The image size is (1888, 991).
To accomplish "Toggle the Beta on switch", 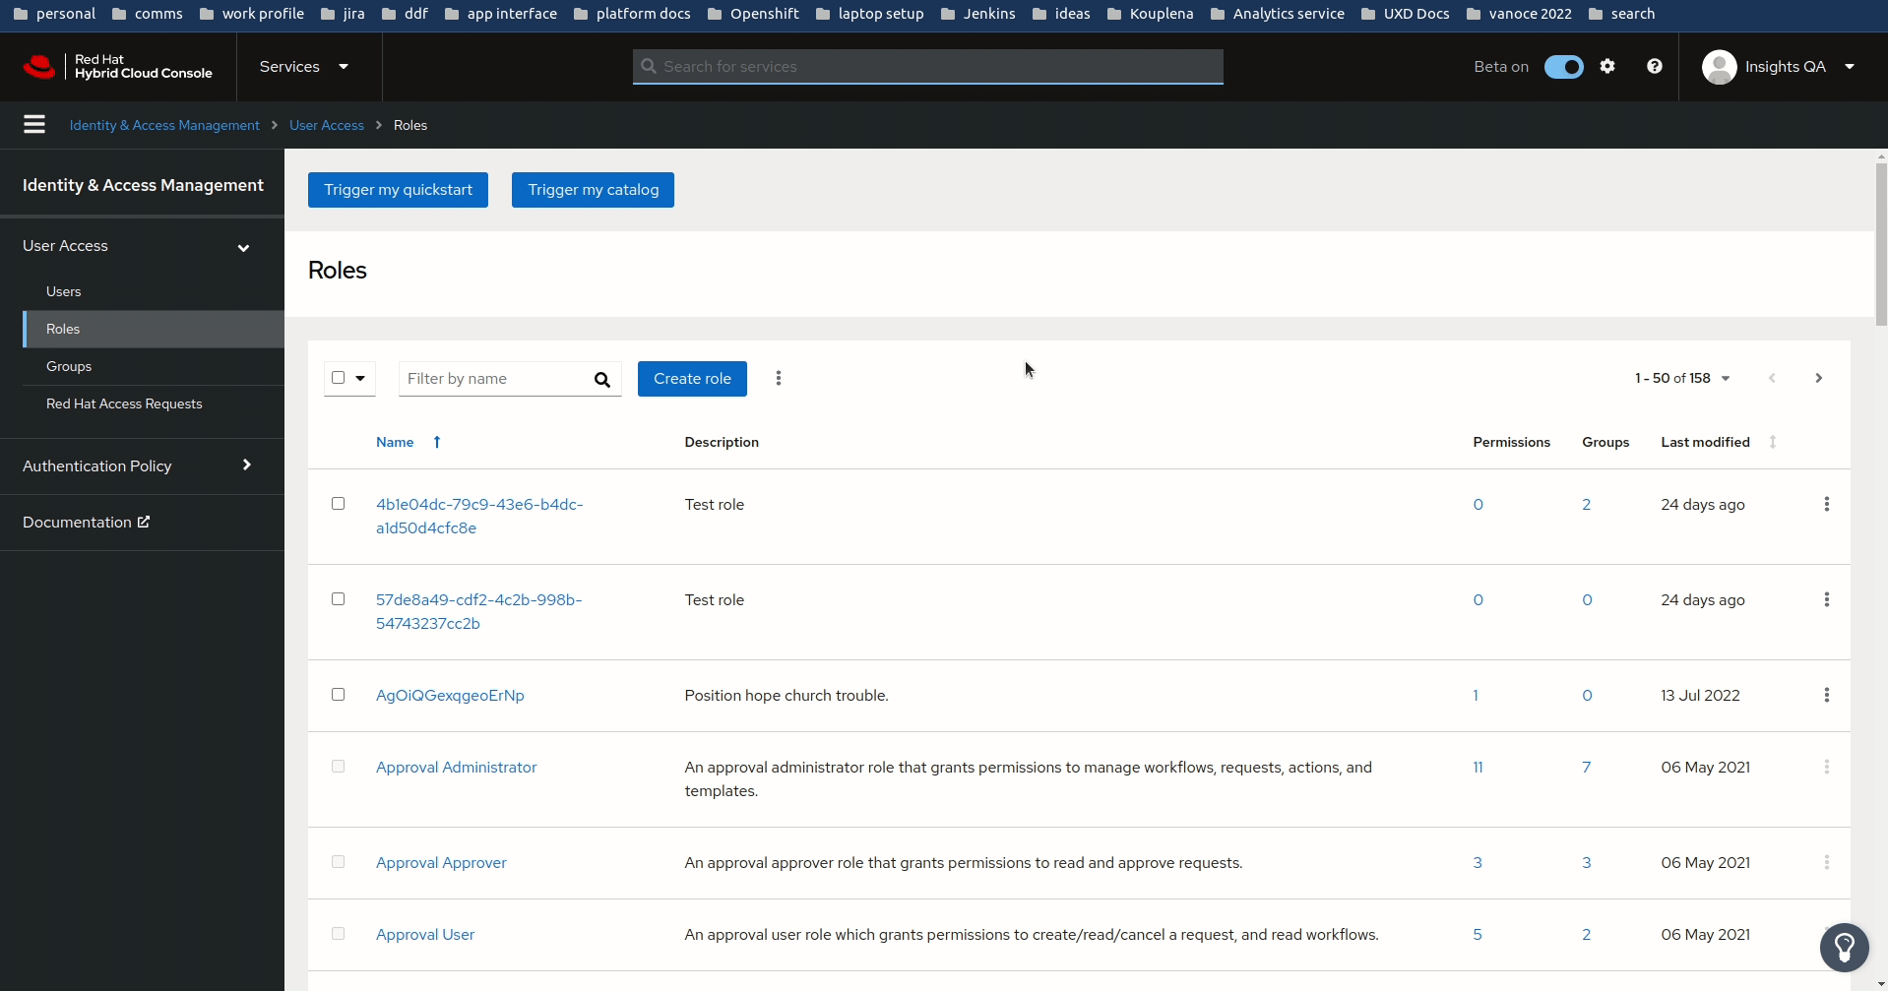I will pos(1563,67).
